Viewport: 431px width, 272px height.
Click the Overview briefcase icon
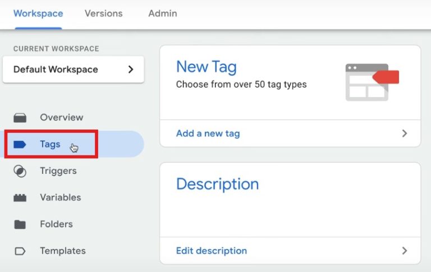(20, 118)
